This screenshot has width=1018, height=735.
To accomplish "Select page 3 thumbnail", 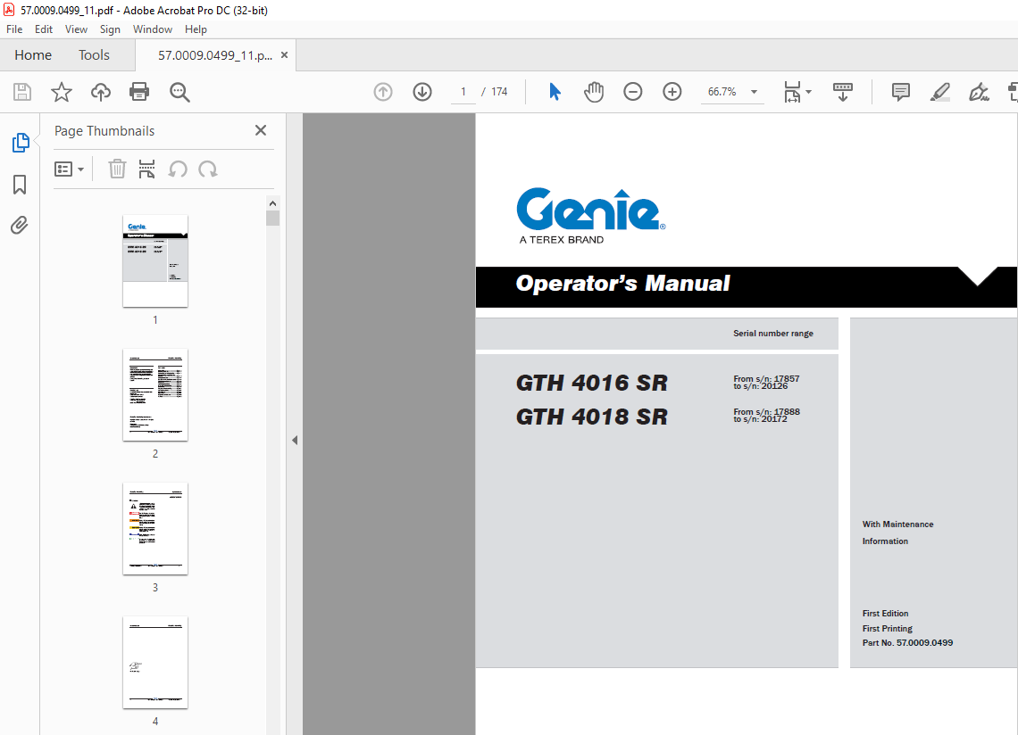I will (x=155, y=529).
